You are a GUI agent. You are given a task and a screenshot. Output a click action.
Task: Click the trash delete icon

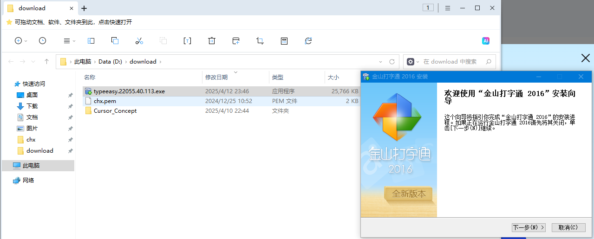212,41
